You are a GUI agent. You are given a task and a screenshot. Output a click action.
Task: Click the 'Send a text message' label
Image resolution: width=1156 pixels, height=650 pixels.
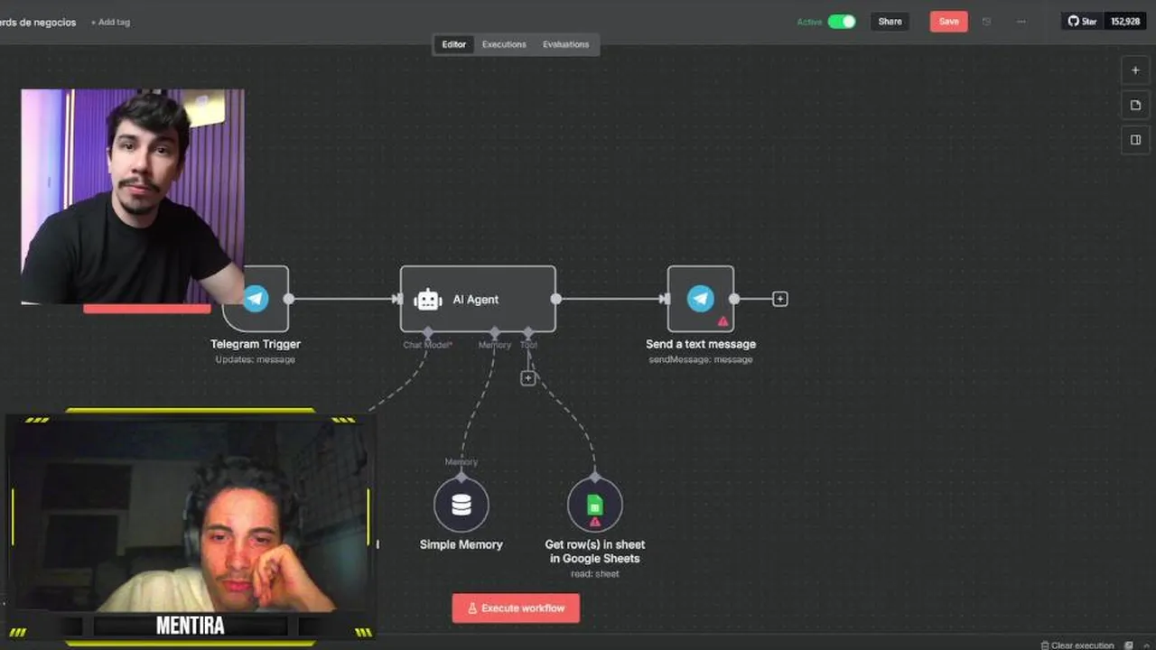point(701,344)
